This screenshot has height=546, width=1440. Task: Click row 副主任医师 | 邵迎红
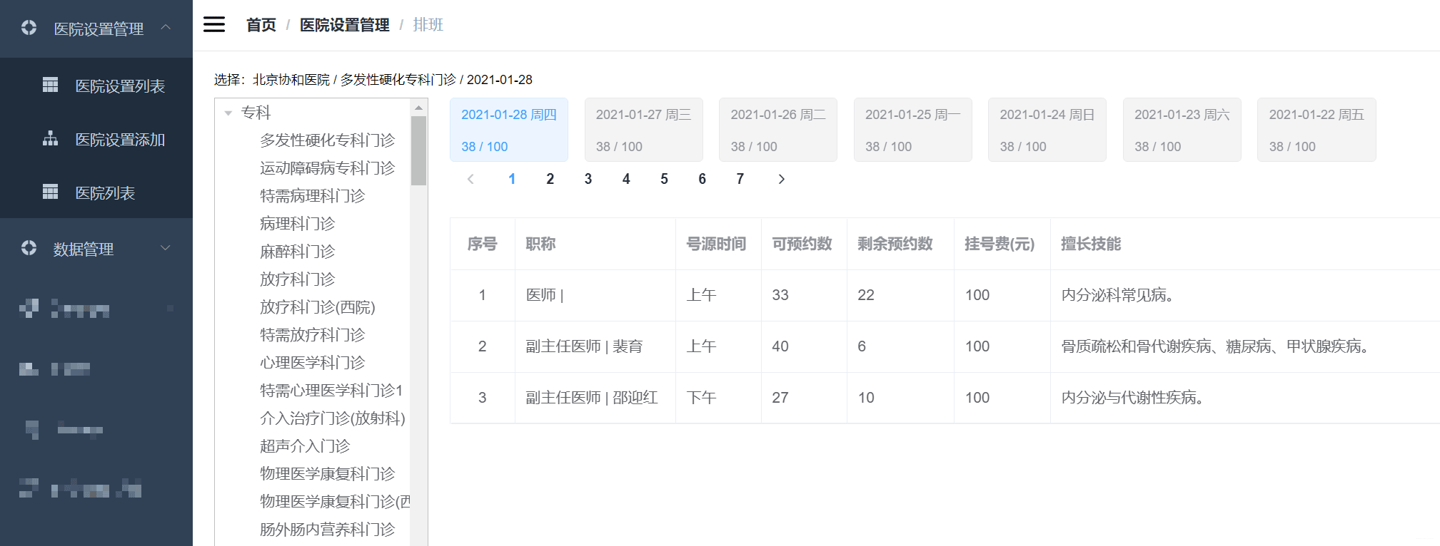[x=945, y=398]
